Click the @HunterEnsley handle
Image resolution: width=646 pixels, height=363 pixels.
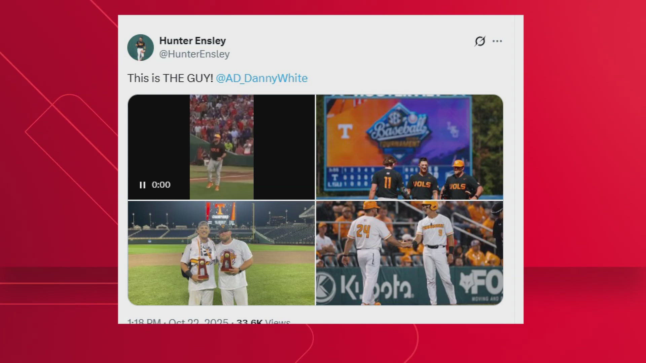point(194,54)
